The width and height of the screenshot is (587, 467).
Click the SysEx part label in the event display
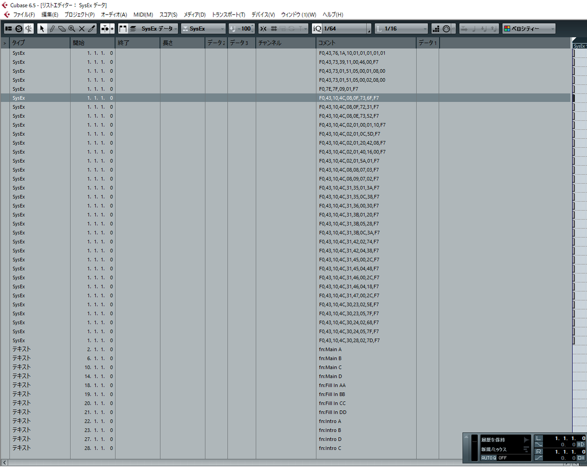pos(580,46)
